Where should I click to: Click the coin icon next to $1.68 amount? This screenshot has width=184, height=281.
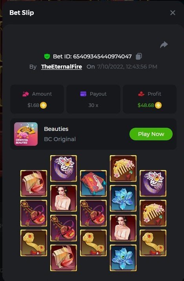[x=43, y=105]
